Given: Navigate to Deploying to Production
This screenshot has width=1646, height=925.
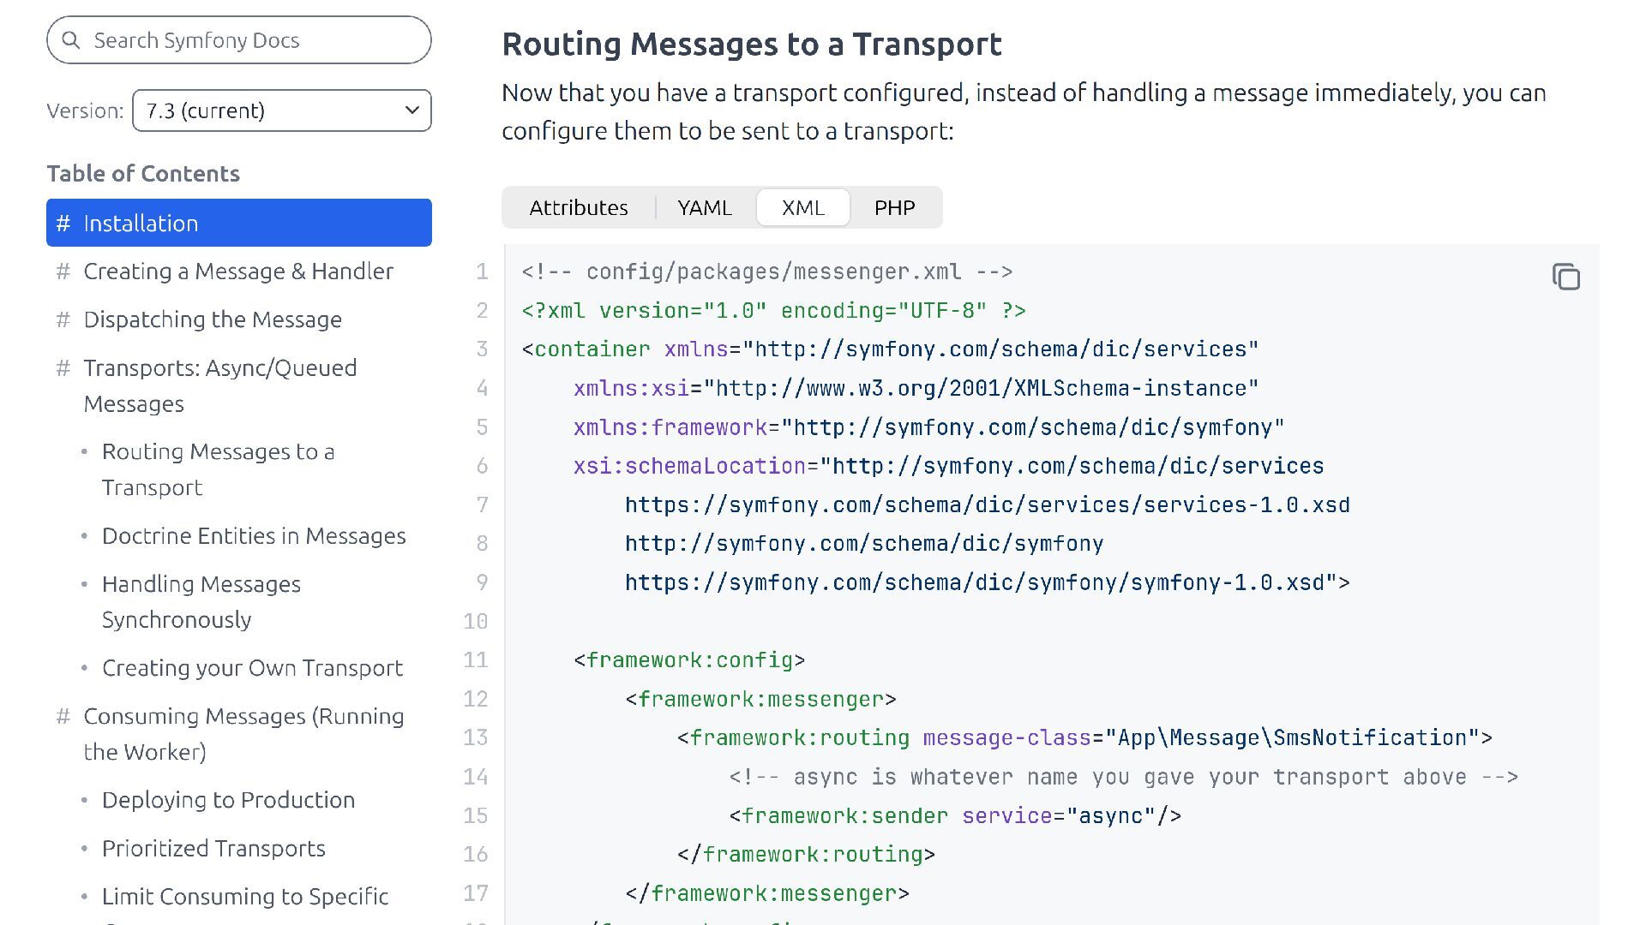Looking at the screenshot, I should (x=228, y=800).
